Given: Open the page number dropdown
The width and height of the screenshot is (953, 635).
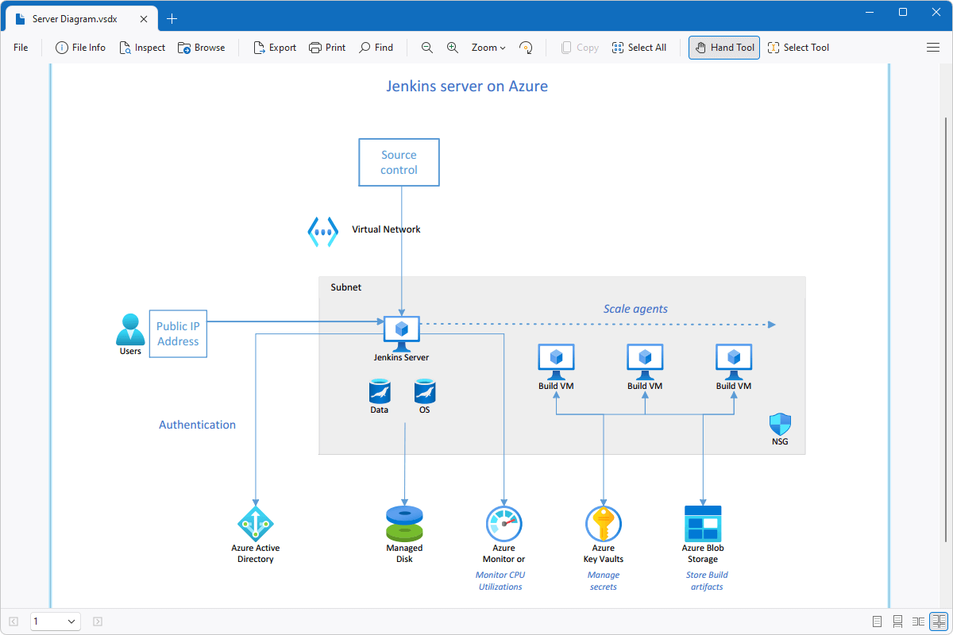Looking at the screenshot, I should pos(56,622).
